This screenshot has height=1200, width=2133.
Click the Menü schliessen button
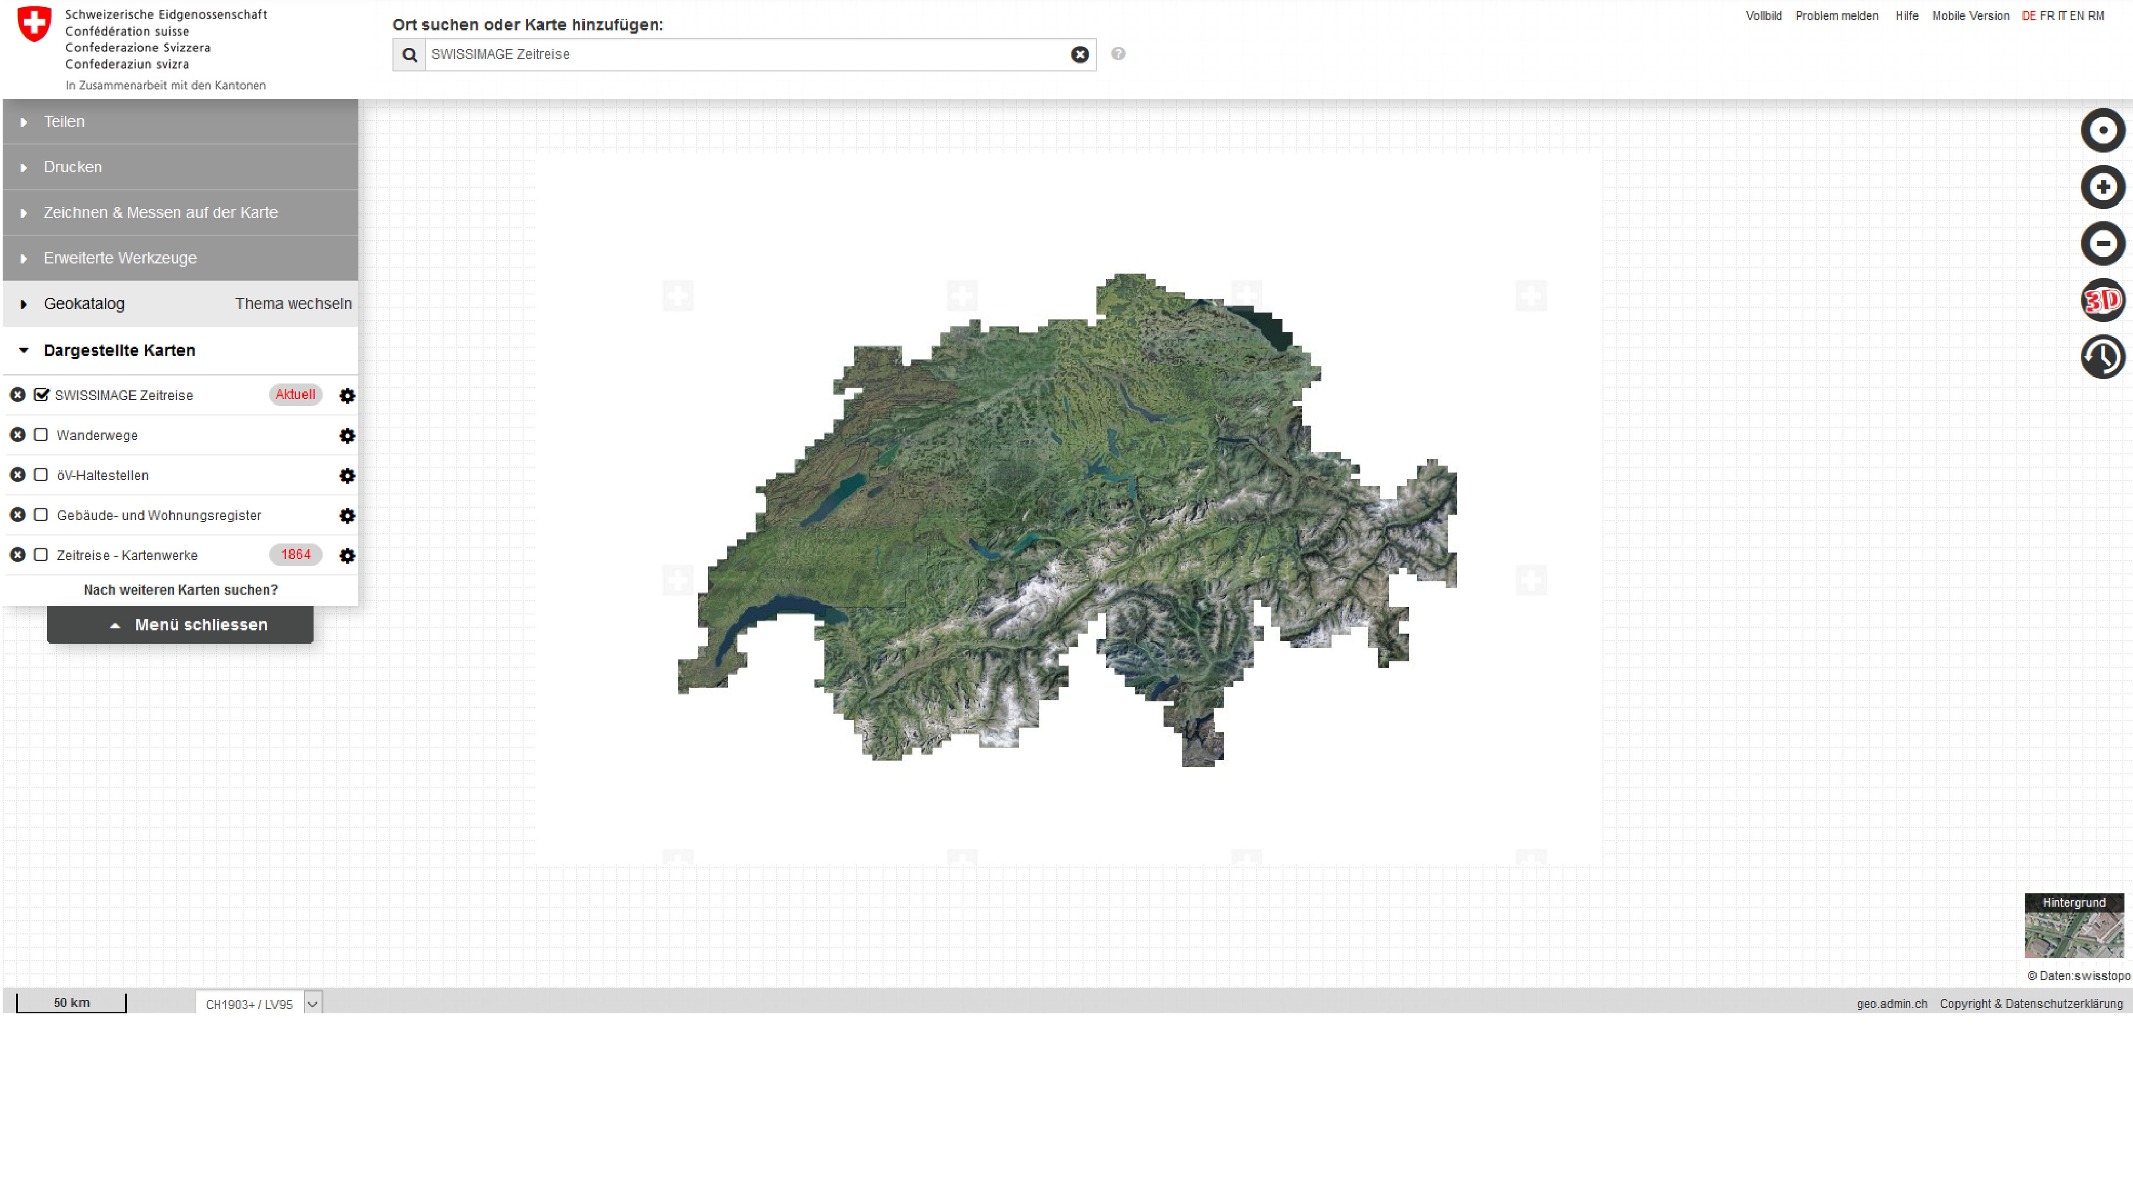tap(181, 625)
